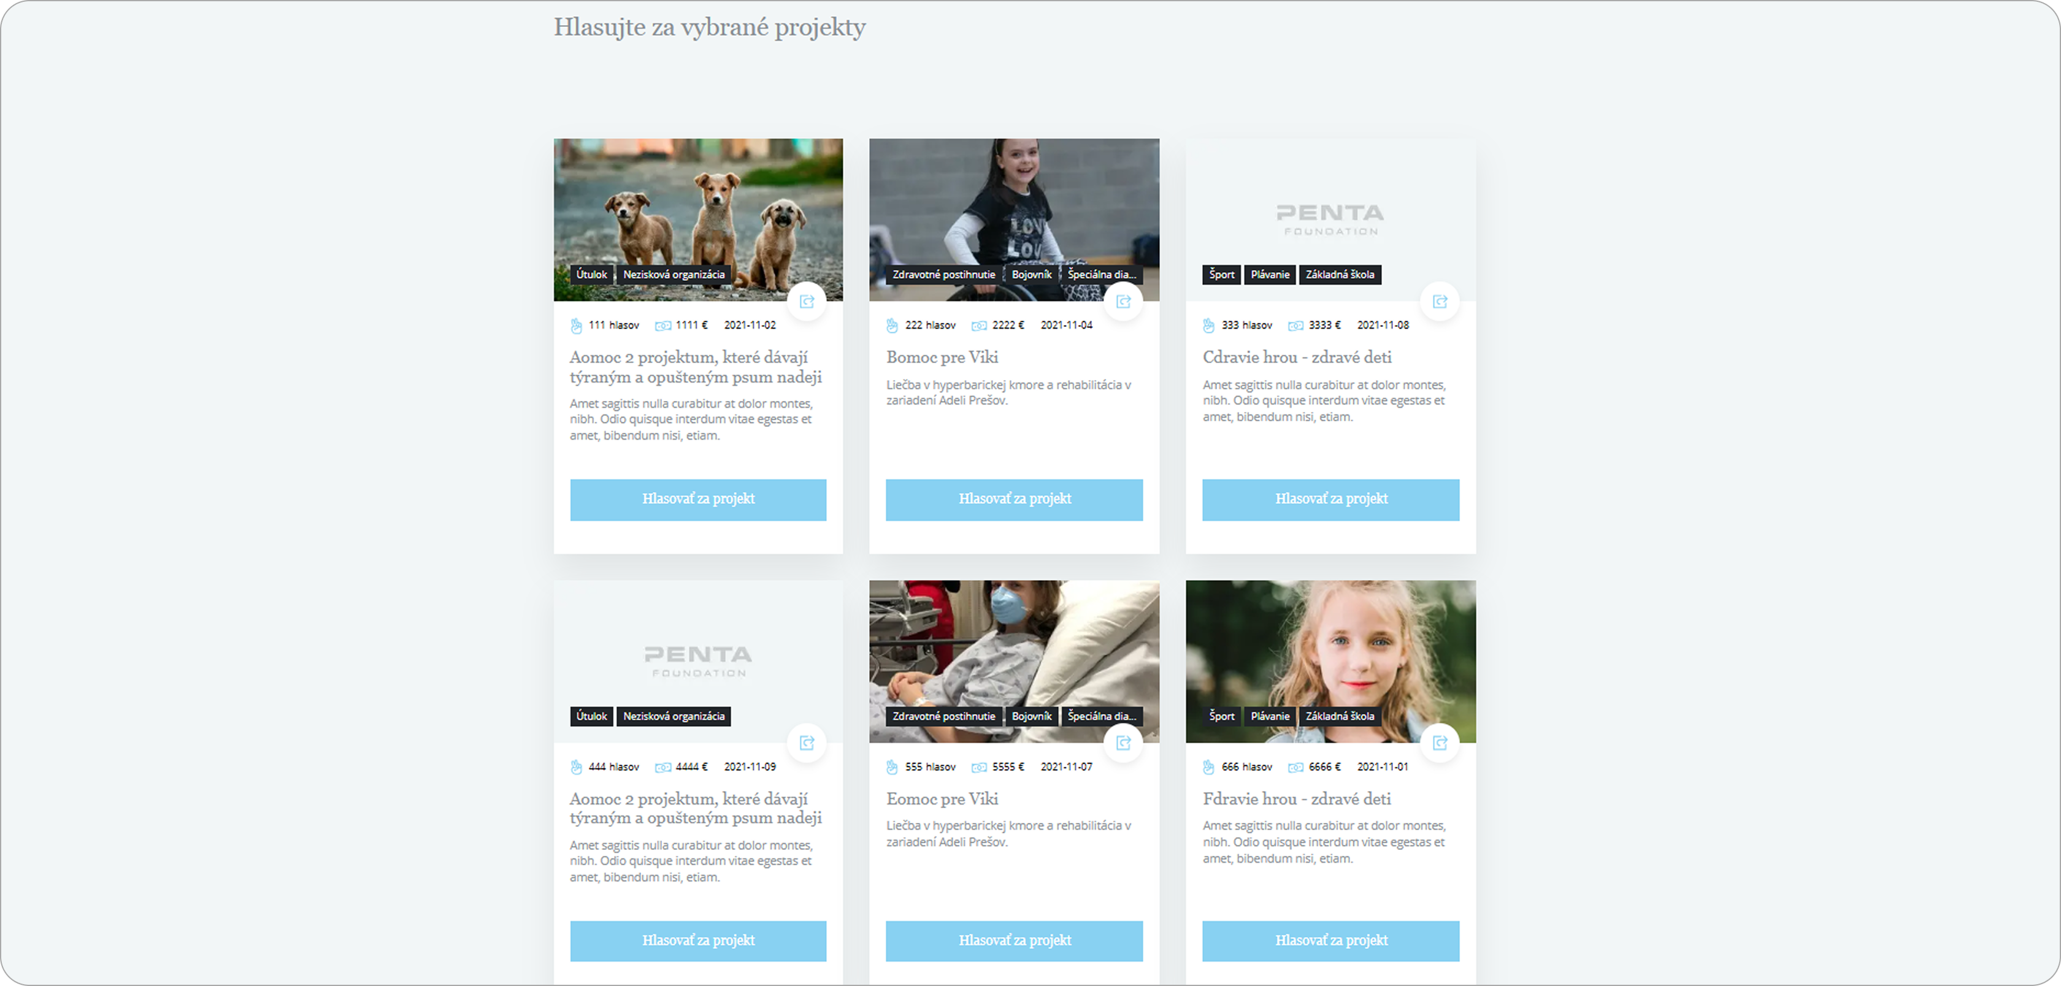Vote for the 111 hlasov puppies project
This screenshot has height=986, width=2061.
[x=697, y=500]
